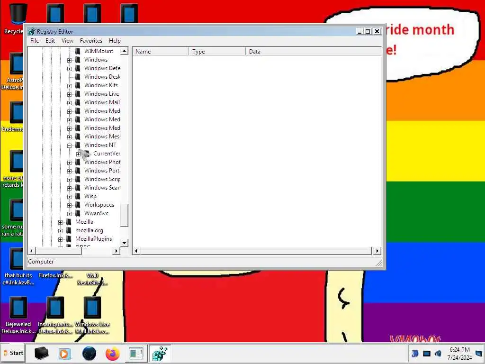485x364 pixels.
Task: Click the tree pane scroll-right arrow
Action: 117,251
